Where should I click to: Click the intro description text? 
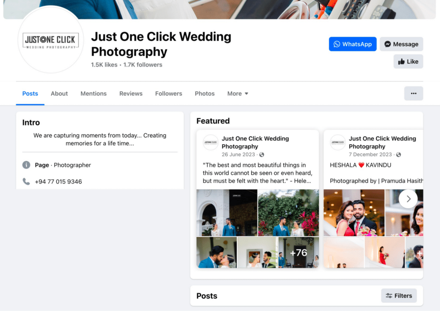pyautogui.click(x=100, y=139)
